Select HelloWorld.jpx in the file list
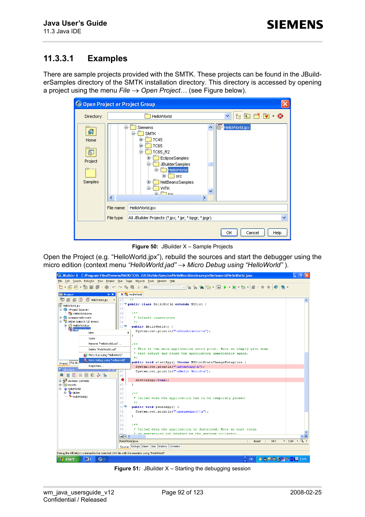The width and height of the screenshot is (365, 517). point(237,127)
